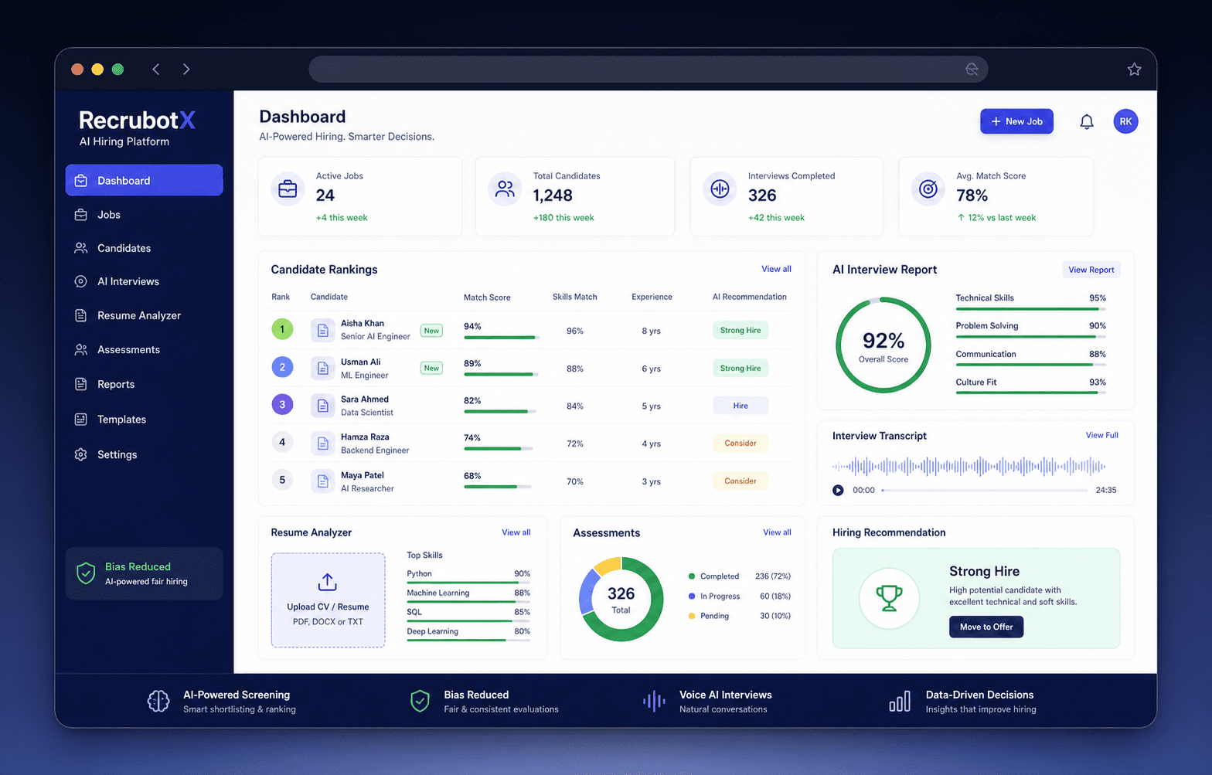Screen dimensions: 1212x775
Task: Open Aisha Khan's resume document icon
Action: (322, 330)
